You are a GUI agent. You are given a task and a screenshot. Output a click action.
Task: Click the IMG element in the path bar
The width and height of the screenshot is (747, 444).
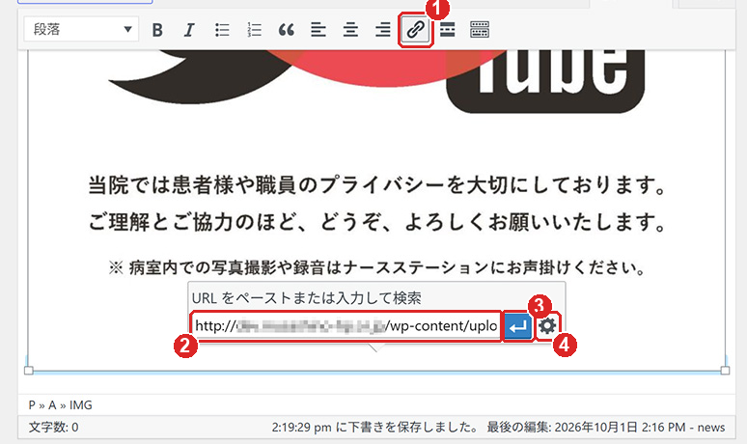[80, 405]
